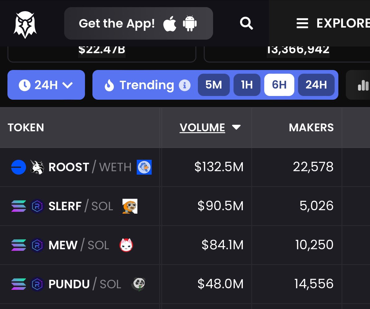Click the 22,578 makers value
This screenshot has height=309, width=370.
coord(313,167)
